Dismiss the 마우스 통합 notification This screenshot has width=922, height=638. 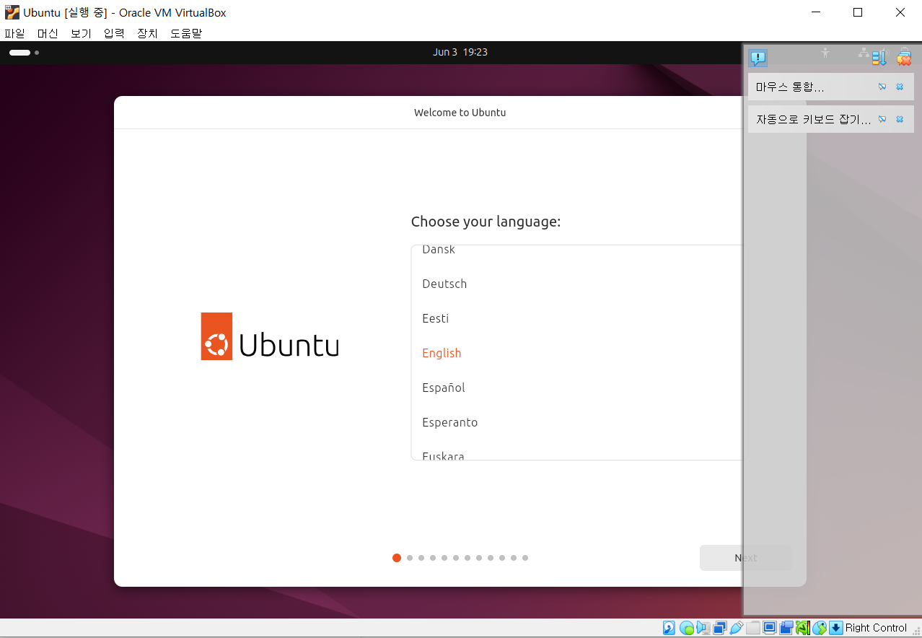[900, 87]
